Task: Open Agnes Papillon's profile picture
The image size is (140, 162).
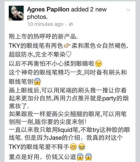Action: [16, 13]
